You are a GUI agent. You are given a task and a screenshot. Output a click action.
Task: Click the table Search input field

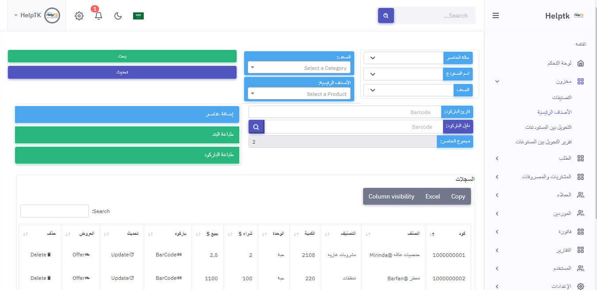pyautogui.click(x=54, y=211)
